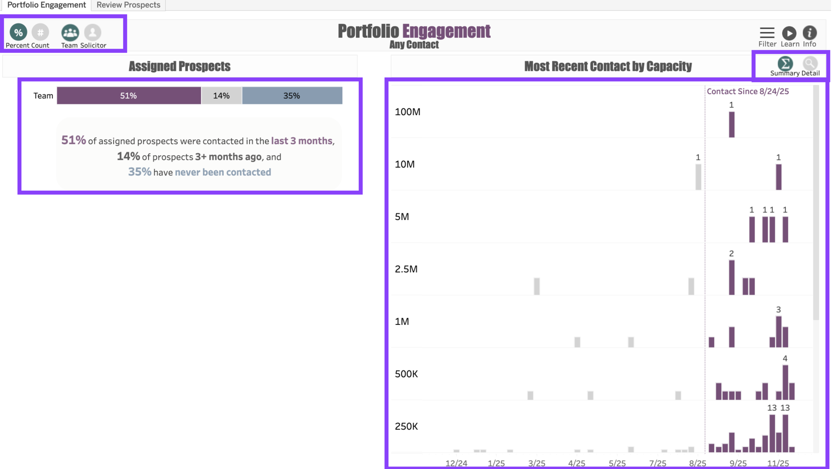Click the 11/25 axis label

pyautogui.click(x=778, y=464)
